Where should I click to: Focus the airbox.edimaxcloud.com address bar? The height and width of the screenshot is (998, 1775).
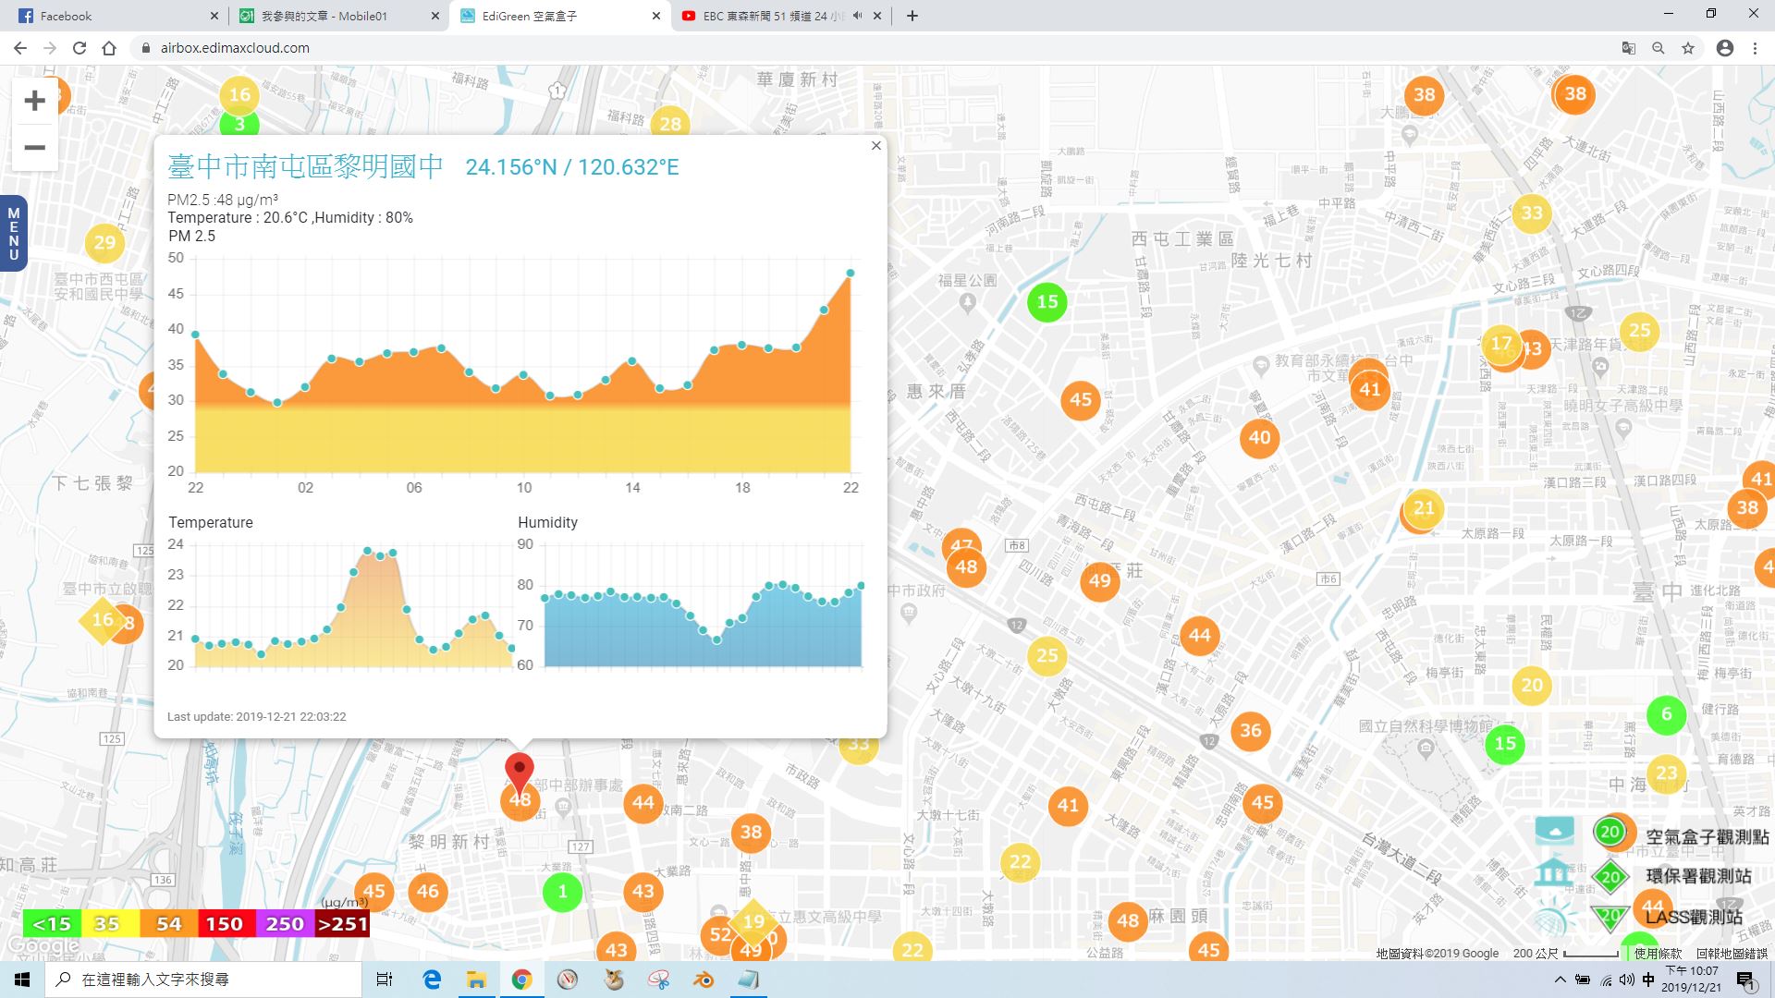click(869, 48)
